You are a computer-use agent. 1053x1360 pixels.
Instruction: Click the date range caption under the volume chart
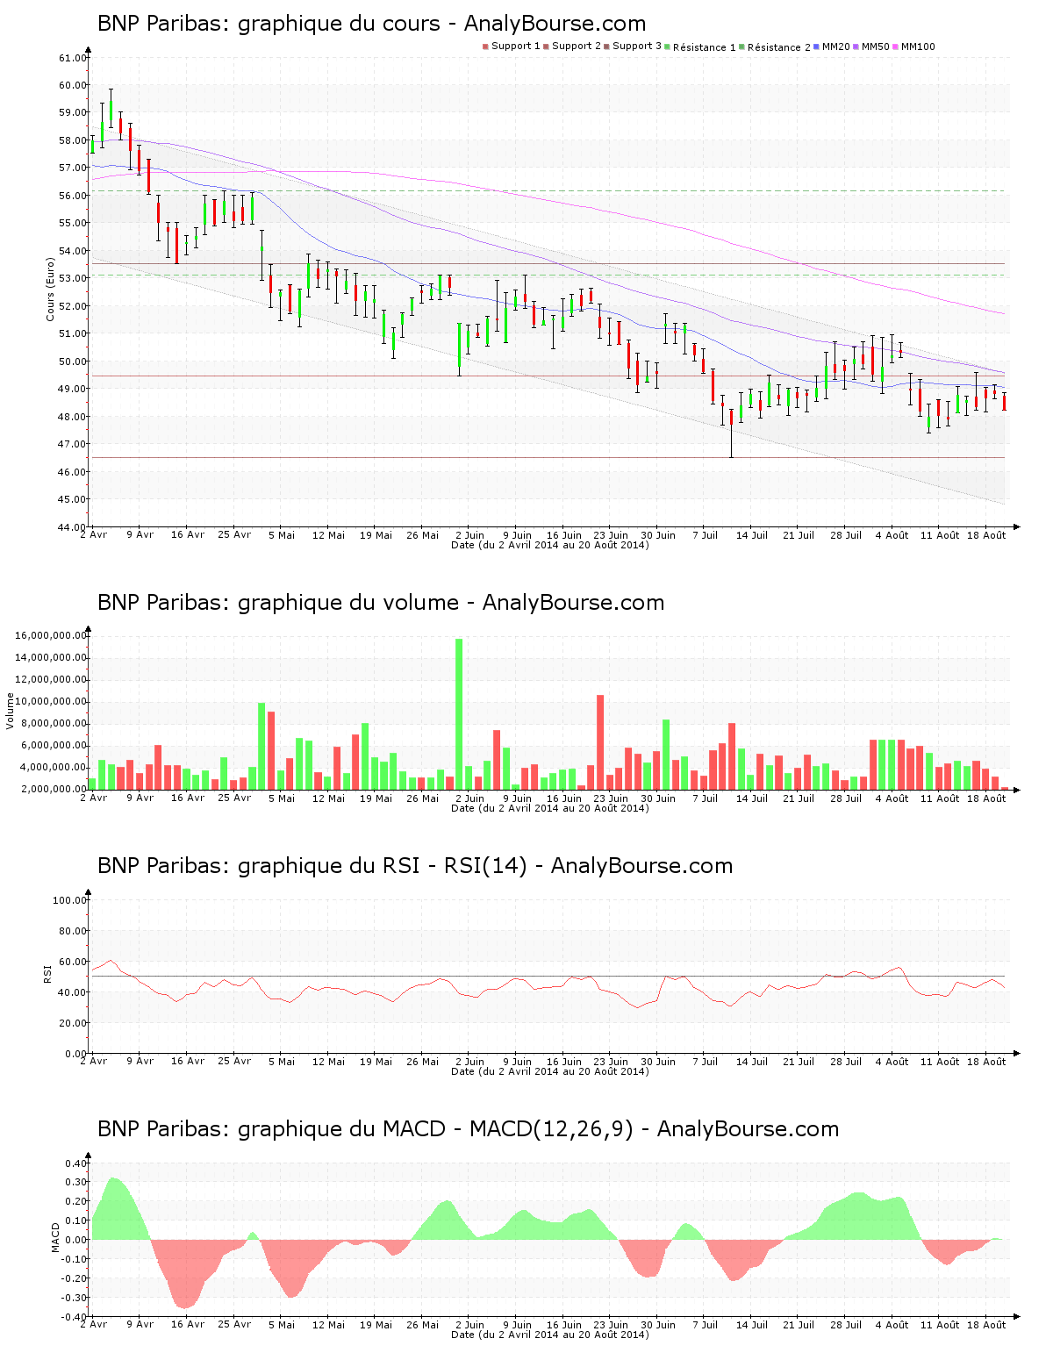coord(550,808)
